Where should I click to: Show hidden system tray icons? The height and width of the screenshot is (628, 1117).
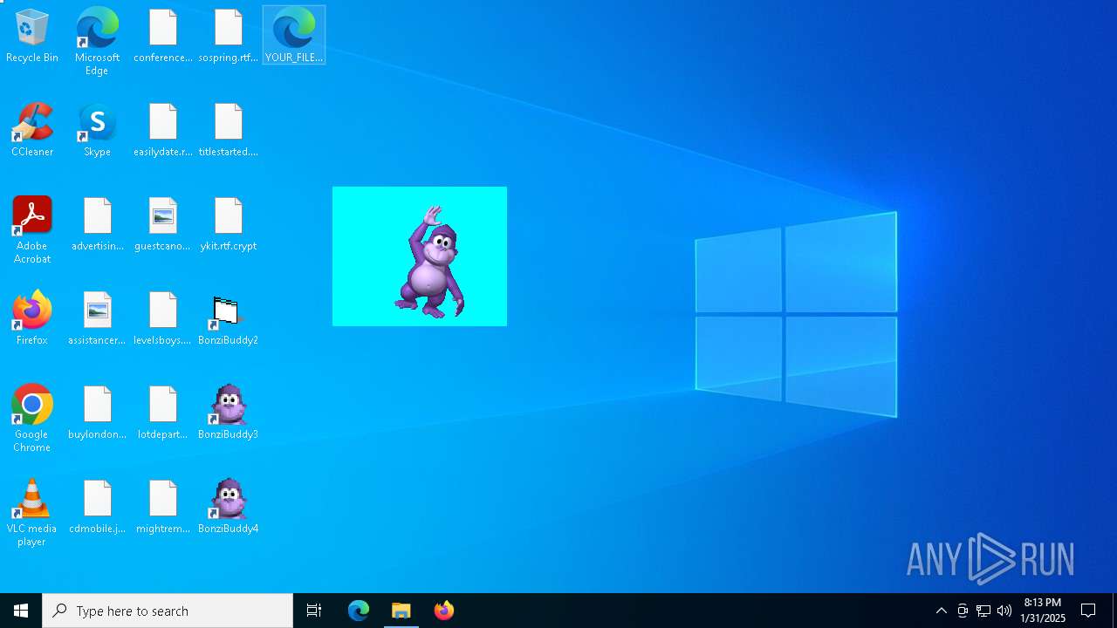pos(942,611)
